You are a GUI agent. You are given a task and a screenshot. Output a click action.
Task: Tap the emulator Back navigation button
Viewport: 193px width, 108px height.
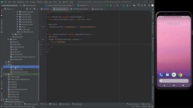[x=164, y=85]
